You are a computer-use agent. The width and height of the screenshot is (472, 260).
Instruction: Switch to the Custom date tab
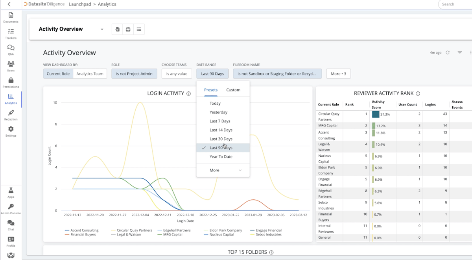click(x=233, y=90)
